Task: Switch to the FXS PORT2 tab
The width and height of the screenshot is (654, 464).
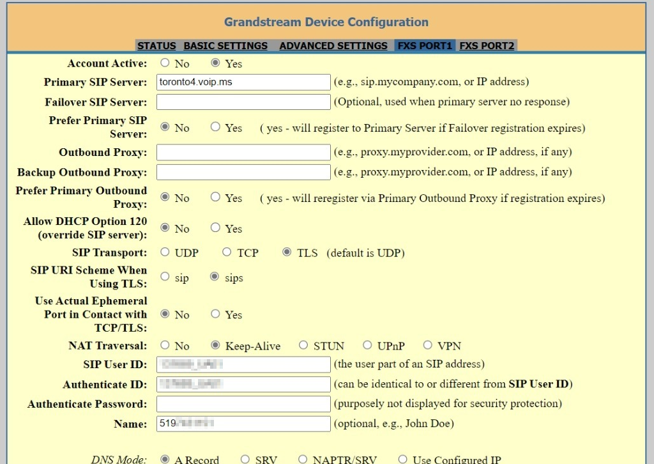Action: (487, 45)
